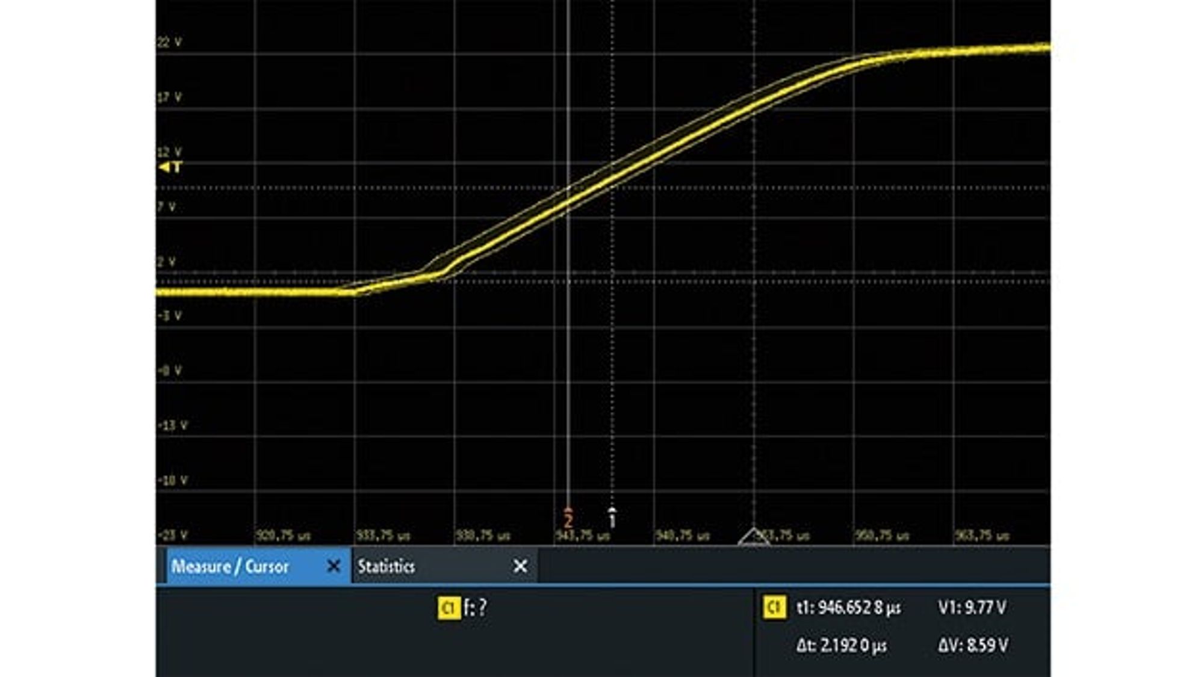Image resolution: width=1204 pixels, height=677 pixels.
Task: Click the 17 V axis label
Action: [x=169, y=97]
